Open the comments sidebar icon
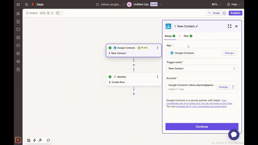This screenshot has width=258, height=145. 18,29
